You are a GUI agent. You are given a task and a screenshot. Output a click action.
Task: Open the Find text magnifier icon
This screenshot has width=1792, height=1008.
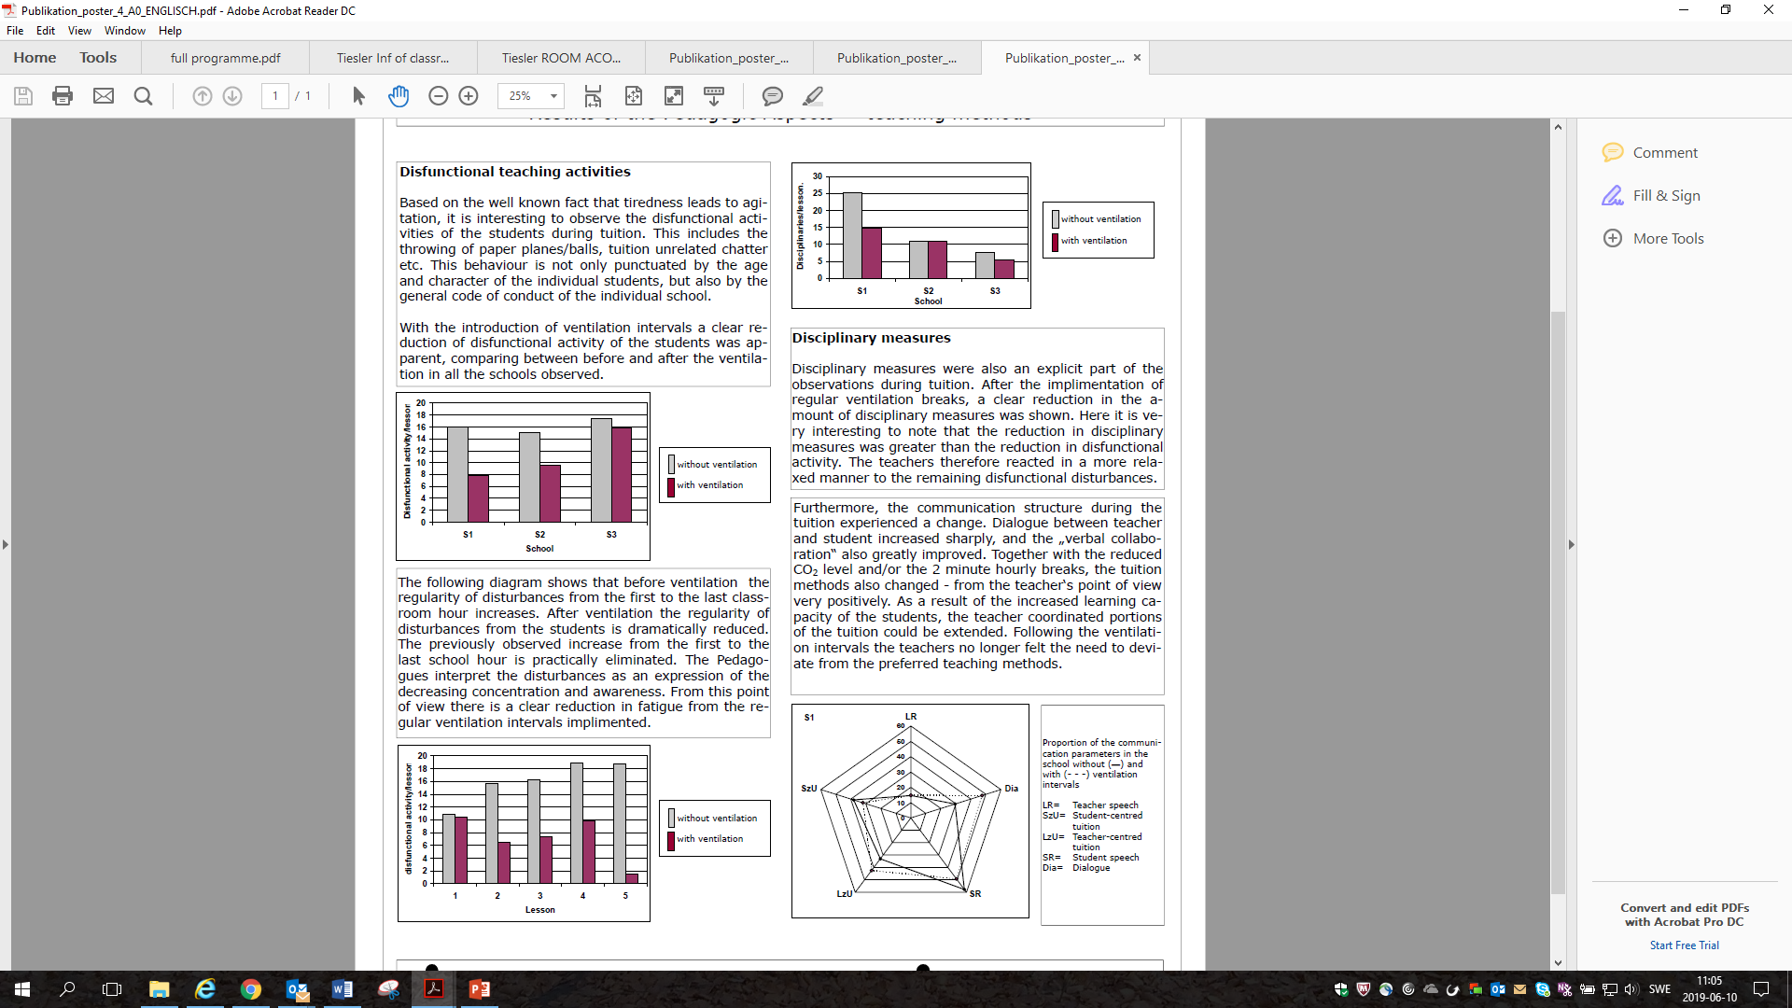(143, 96)
